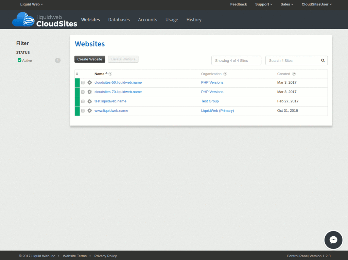
Task: Open test.liquidweb.name site link
Action: click(110, 101)
